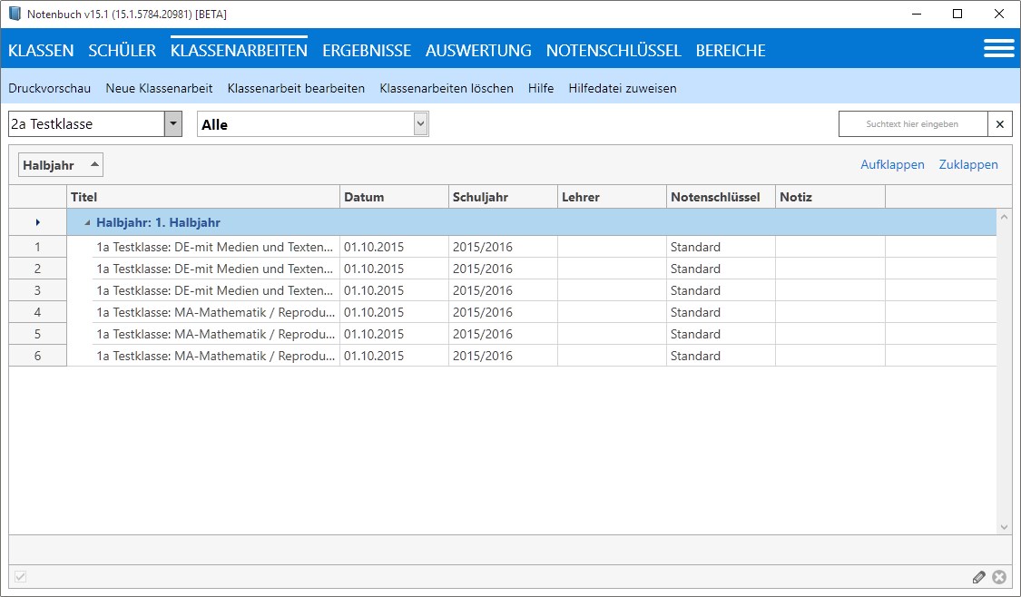1021x597 pixels.
Task: Click the round cancel icon at bottom right
Action: (999, 577)
